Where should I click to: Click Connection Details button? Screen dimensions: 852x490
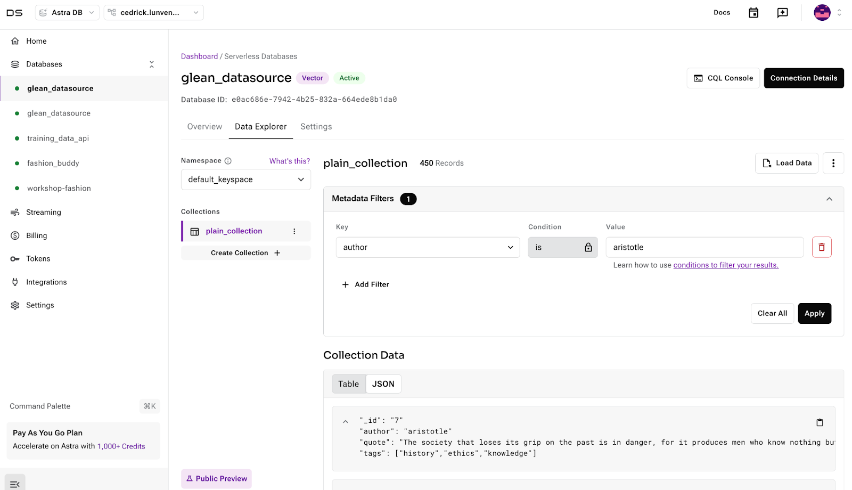click(x=804, y=78)
